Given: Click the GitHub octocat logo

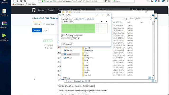Looking at the screenshot, I should pyautogui.click(x=34, y=10).
